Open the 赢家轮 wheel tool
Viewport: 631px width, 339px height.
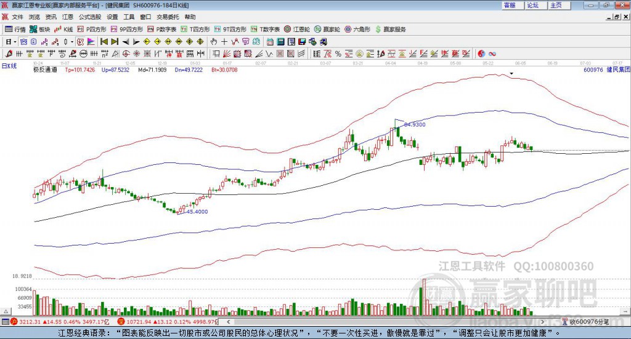pos(327,30)
